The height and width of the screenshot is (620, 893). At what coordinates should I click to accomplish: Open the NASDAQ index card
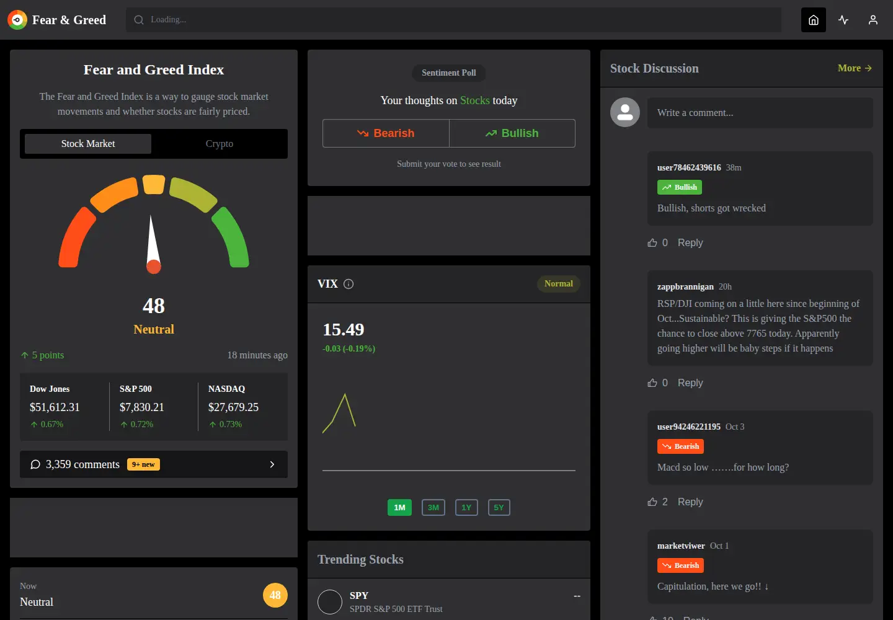point(243,407)
